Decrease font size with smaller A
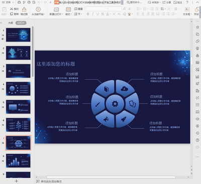The image size is (201, 184). 130,9
